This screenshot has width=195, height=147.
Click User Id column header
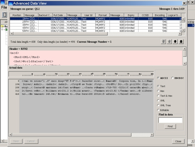pos(88,15)
